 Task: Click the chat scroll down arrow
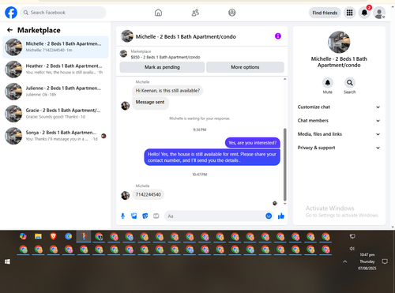click(x=284, y=204)
